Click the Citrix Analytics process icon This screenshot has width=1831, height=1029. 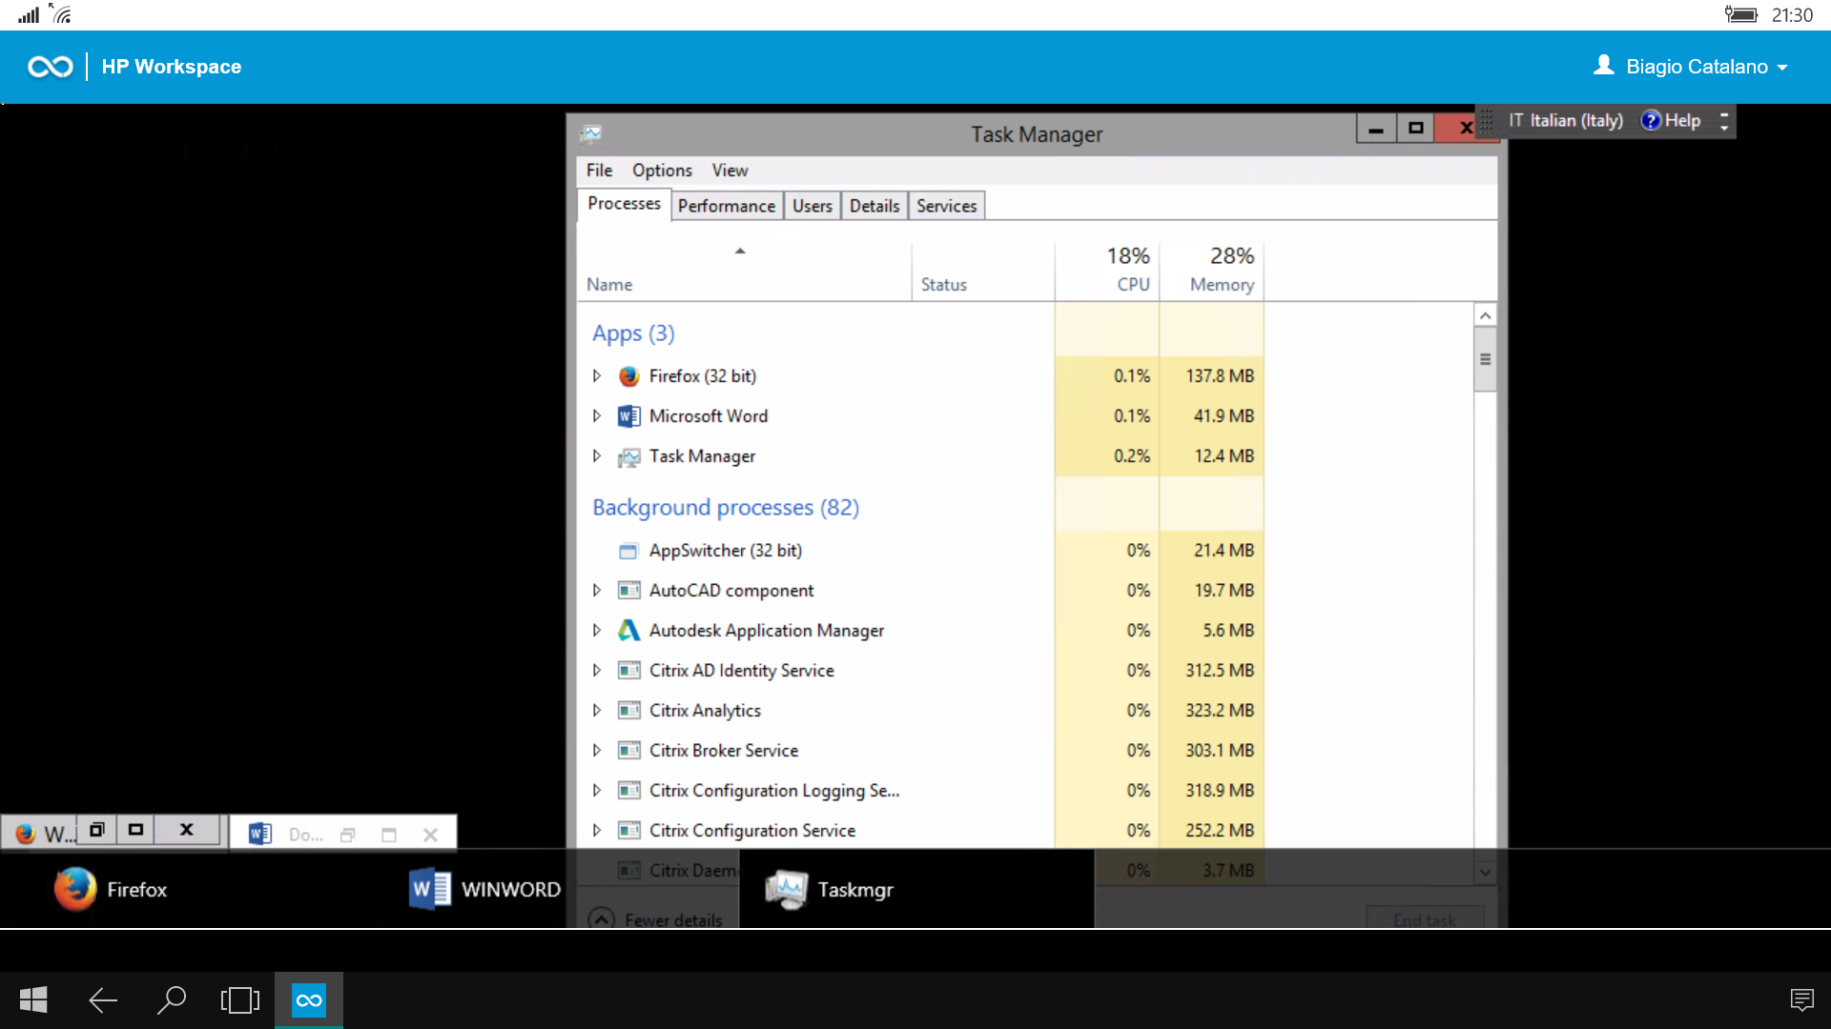(x=628, y=711)
